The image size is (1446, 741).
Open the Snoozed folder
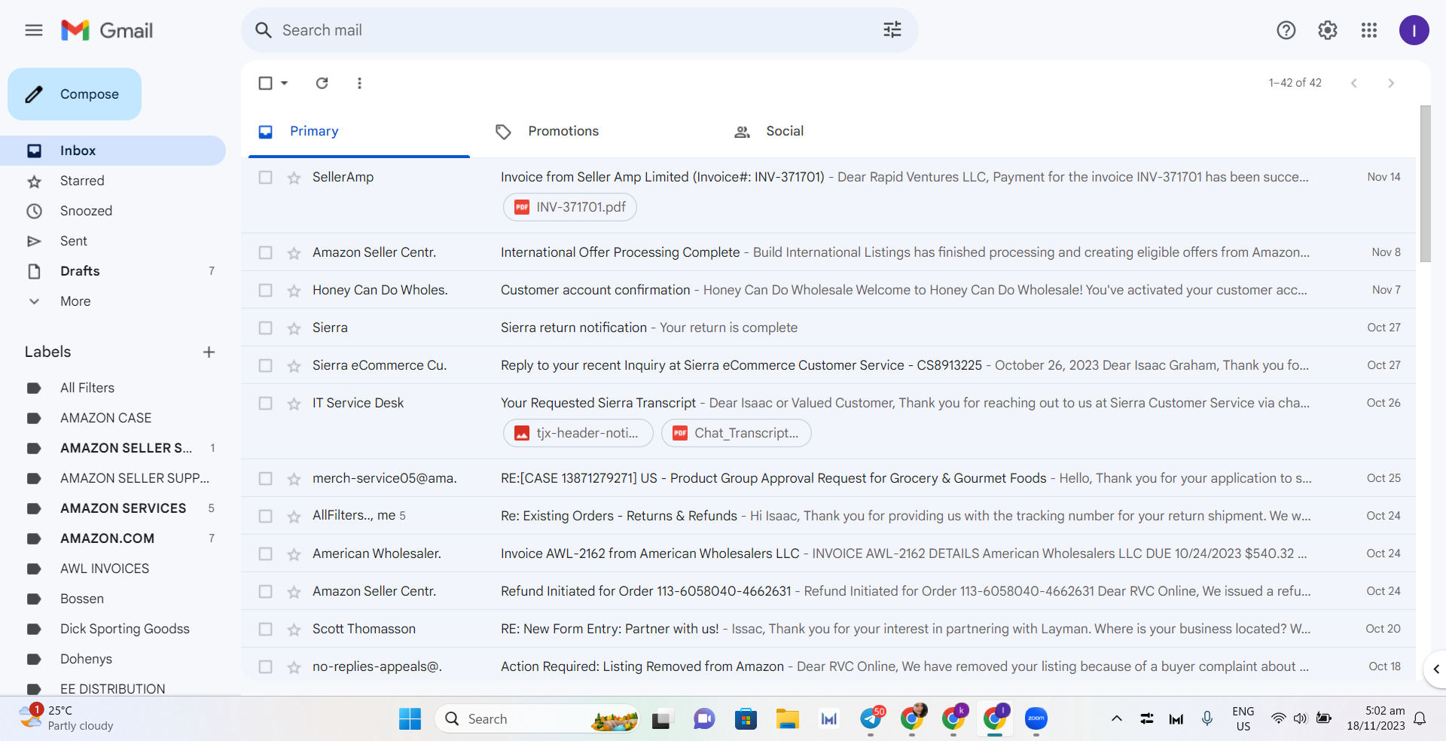click(113, 211)
